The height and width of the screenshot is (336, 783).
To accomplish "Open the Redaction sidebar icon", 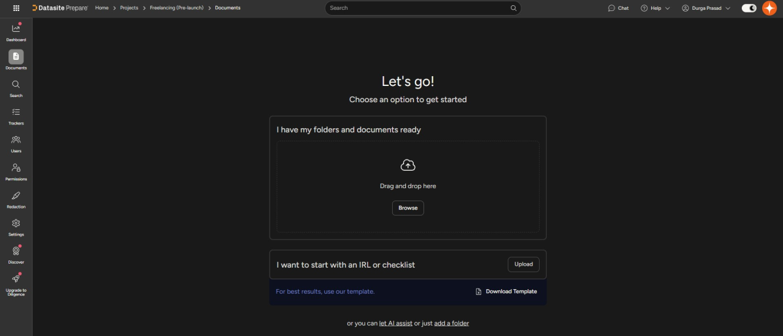I will coord(16,195).
